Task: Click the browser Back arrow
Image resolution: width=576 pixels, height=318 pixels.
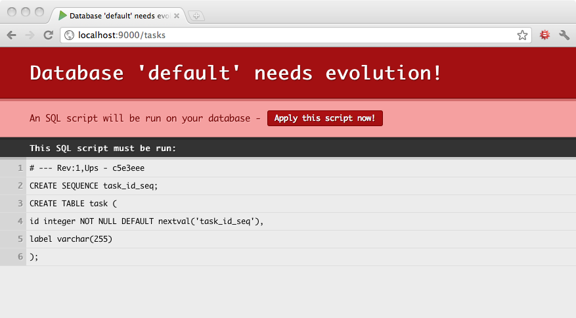Action: point(11,35)
